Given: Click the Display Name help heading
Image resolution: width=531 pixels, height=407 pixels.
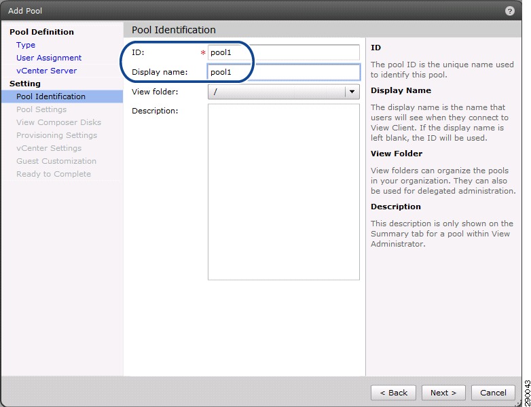Looking at the screenshot, I should pyautogui.click(x=401, y=90).
